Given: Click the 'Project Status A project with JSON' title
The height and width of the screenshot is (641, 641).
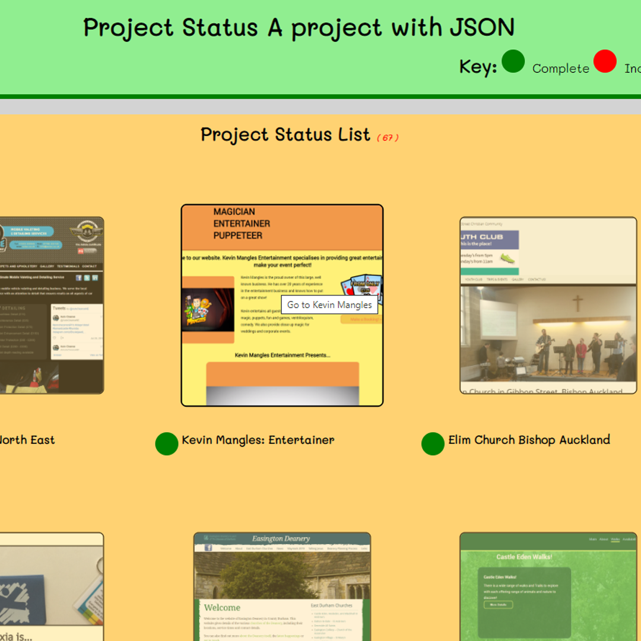Looking at the screenshot, I should pos(299,28).
